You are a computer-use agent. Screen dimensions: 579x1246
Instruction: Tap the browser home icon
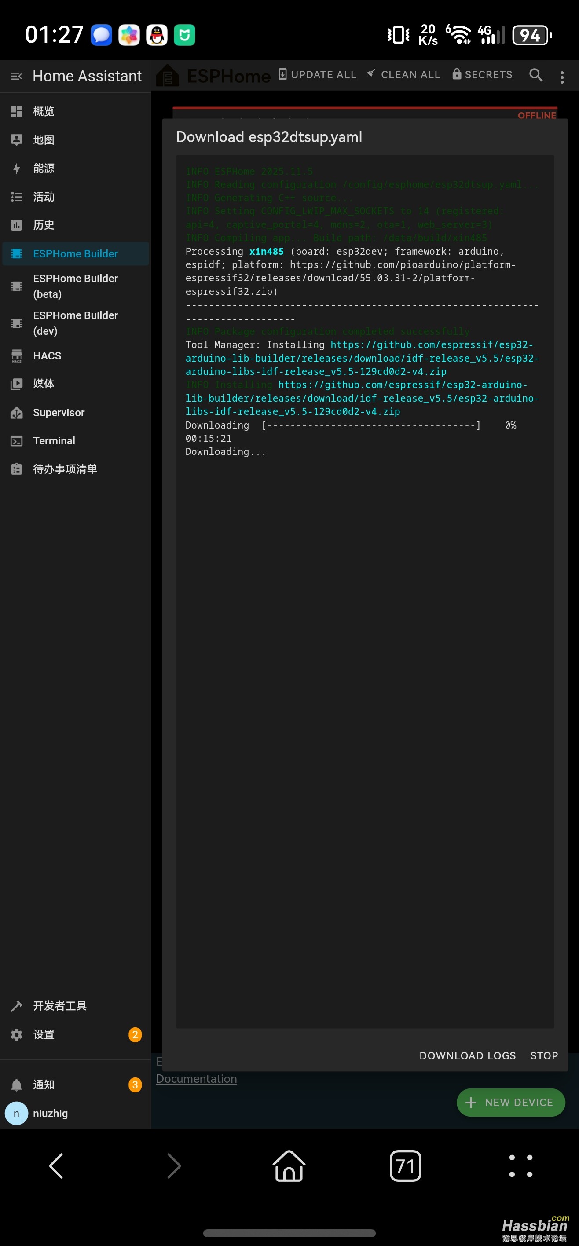pos(289,1166)
